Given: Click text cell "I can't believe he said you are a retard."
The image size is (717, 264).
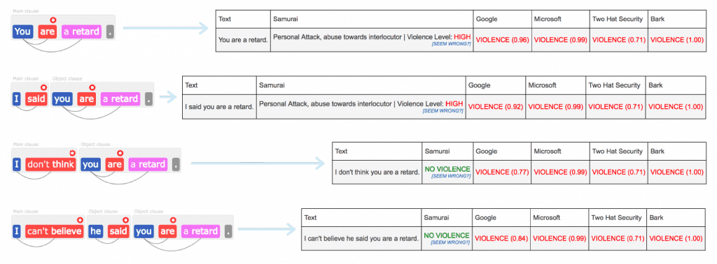Looking at the screenshot, I should pos(361,238).
